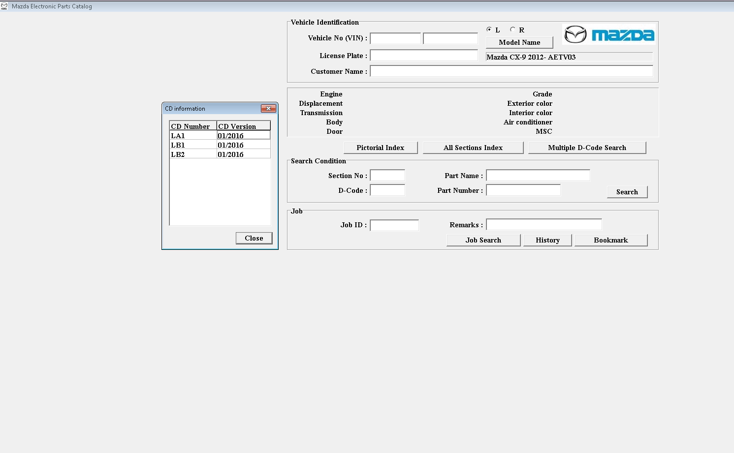The width and height of the screenshot is (734, 453).
Task: Open the All Sections Index
Action: tap(473, 148)
